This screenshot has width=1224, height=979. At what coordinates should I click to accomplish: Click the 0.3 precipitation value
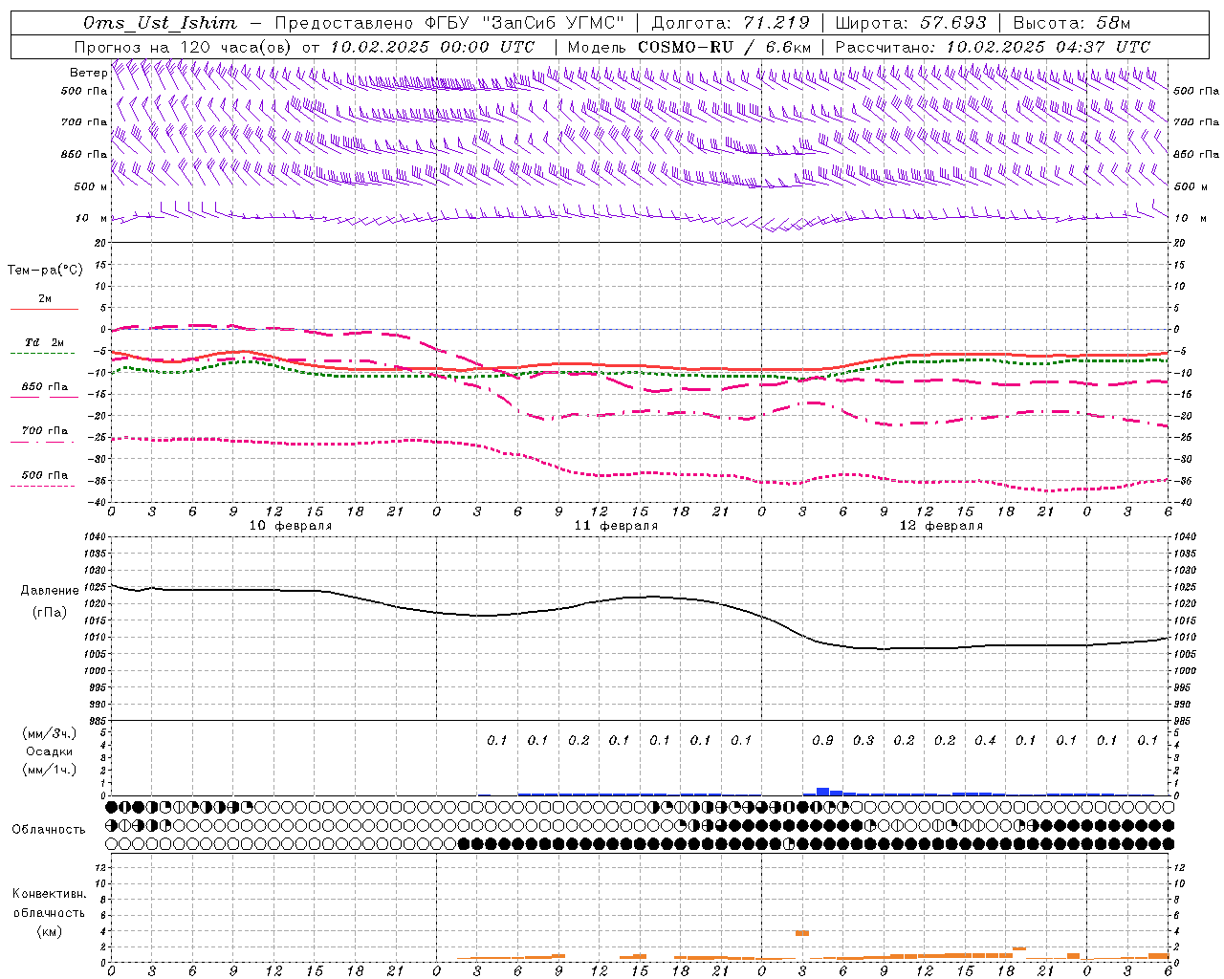(x=863, y=740)
